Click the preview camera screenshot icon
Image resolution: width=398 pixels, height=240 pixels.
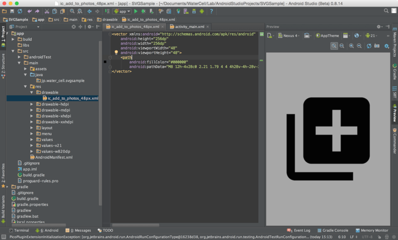point(377,46)
